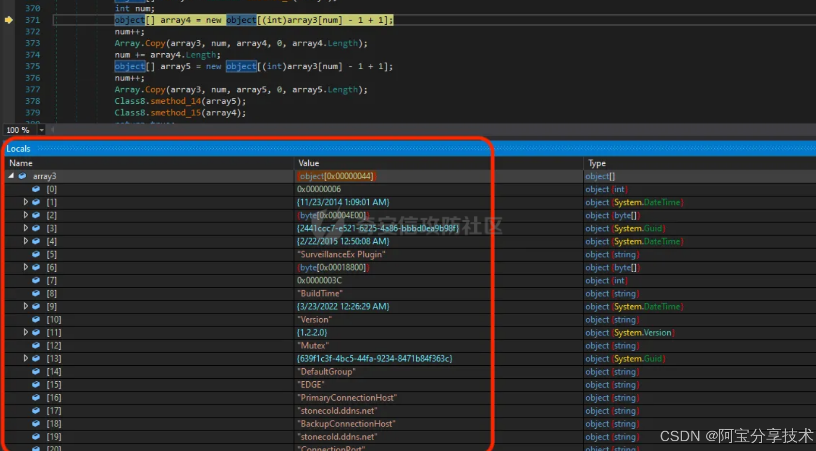This screenshot has height=451, width=816.
Task: Select the object[0x00000044] value
Action: [336, 176]
